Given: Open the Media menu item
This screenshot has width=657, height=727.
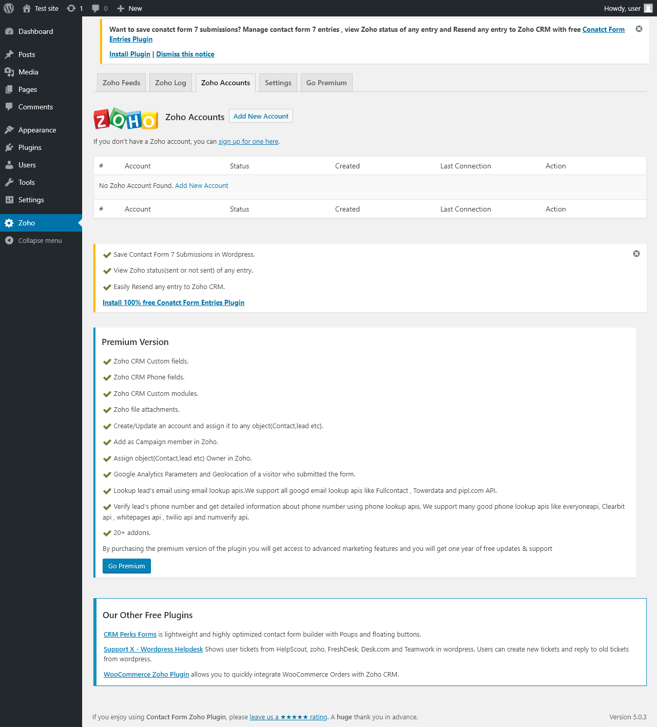Looking at the screenshot, I should click(x=41, y=72).
